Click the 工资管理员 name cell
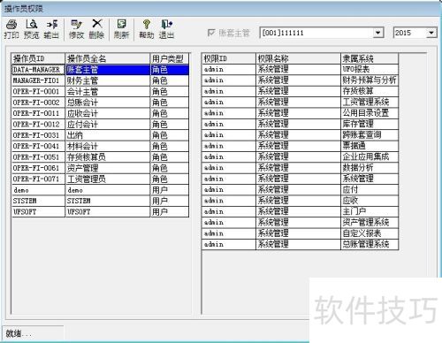Viewport: 442px width, 343px height. pyautogui.click(x=108, y=179)
